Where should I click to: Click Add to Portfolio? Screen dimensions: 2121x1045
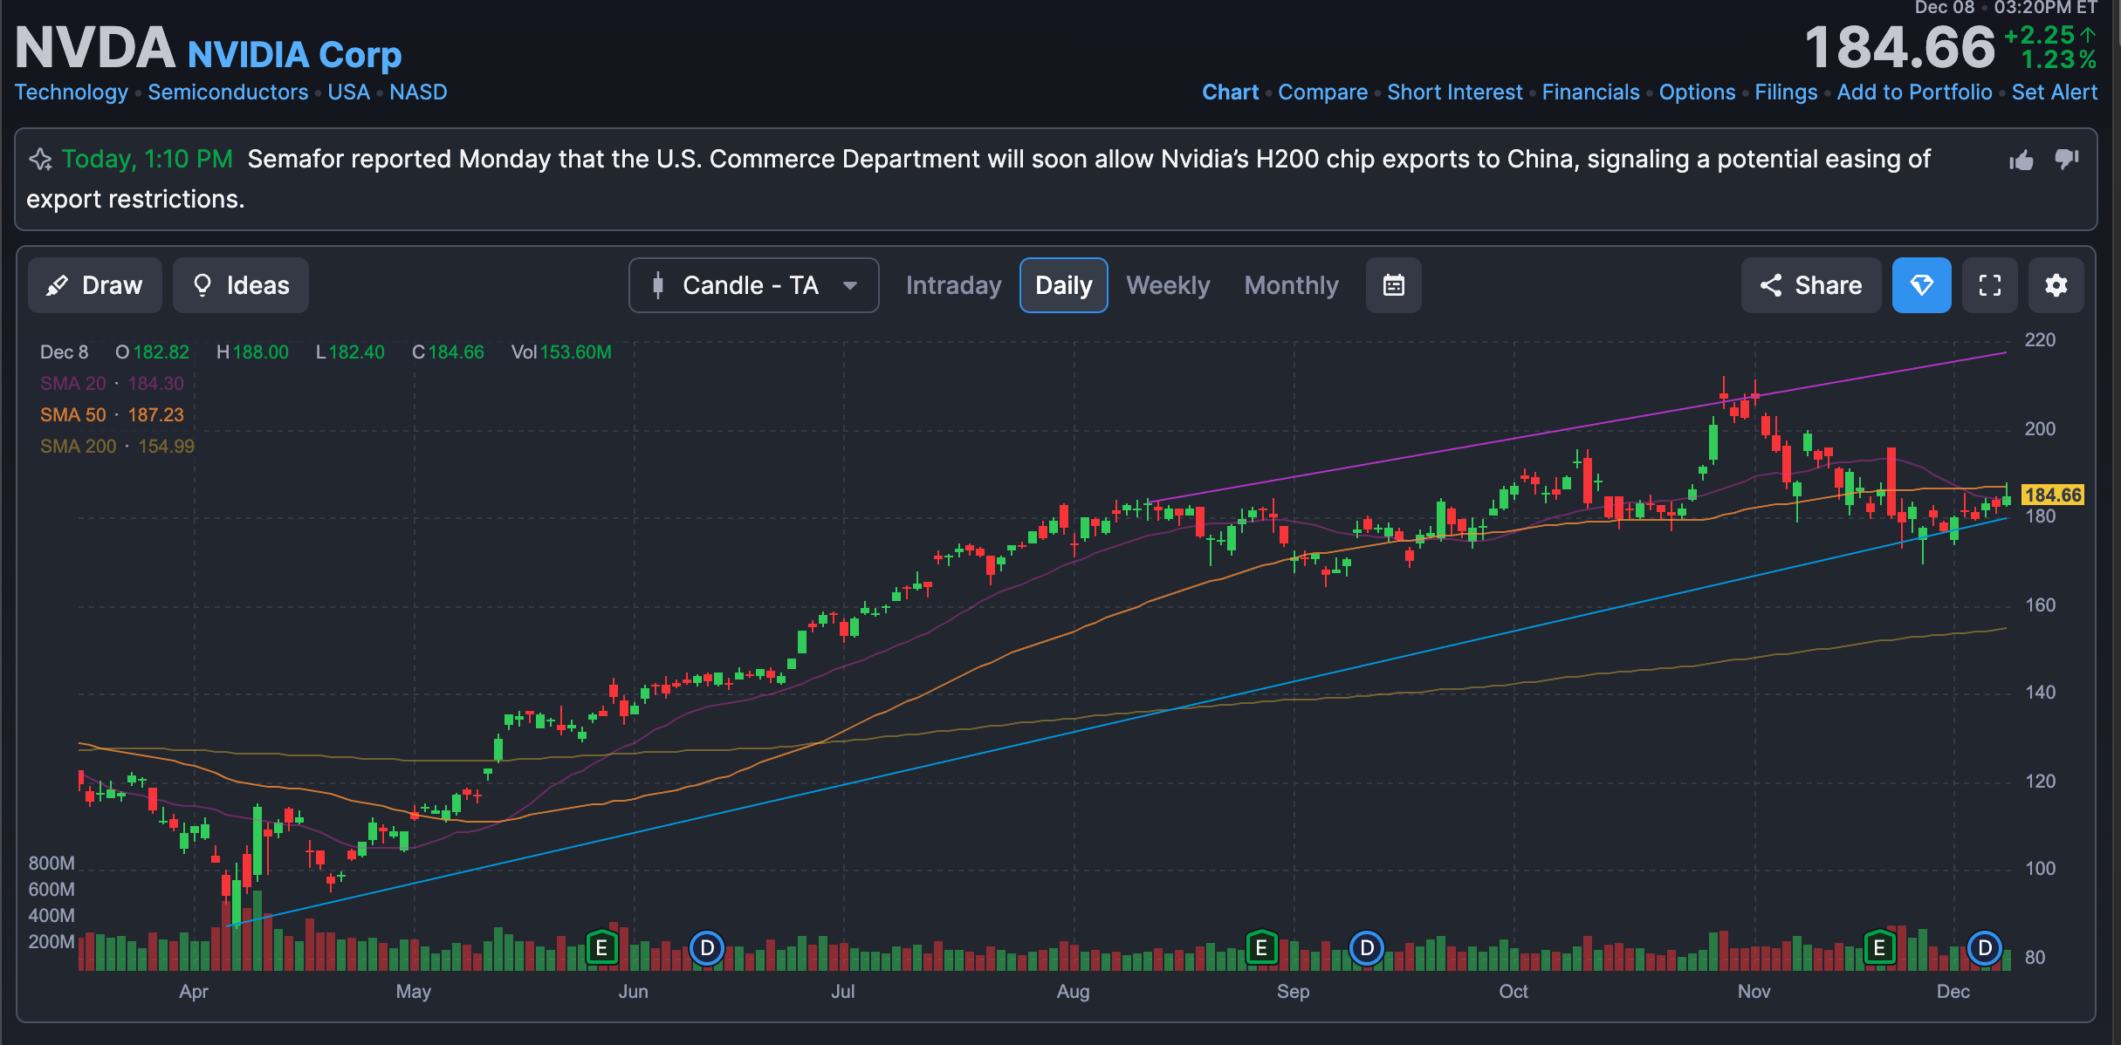(x=1913, y=92)
